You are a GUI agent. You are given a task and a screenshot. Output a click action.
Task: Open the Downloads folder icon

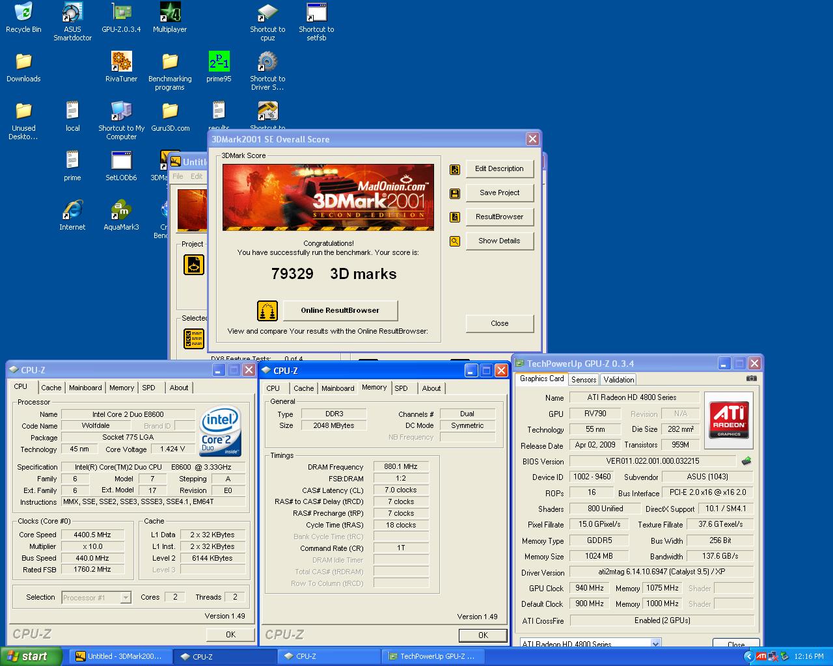[x=23, y=67]
